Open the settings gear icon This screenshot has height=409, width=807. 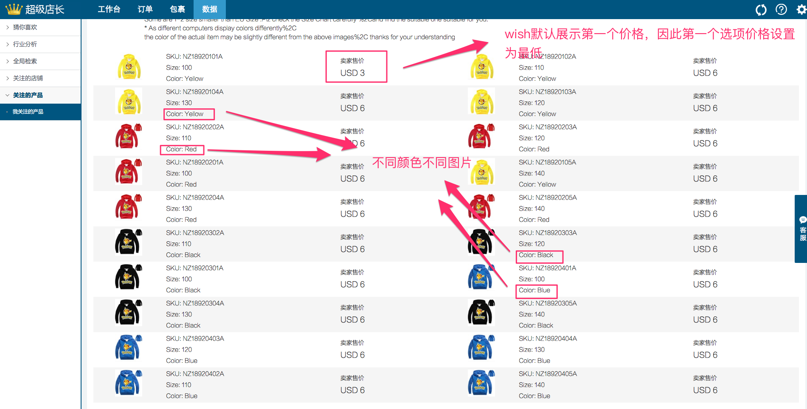click(801, 9)
